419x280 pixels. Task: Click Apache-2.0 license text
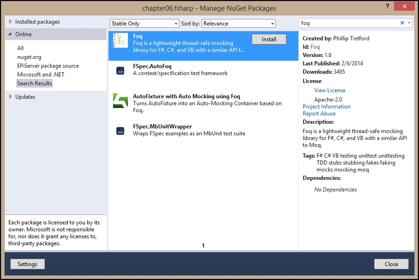(328, 100)
